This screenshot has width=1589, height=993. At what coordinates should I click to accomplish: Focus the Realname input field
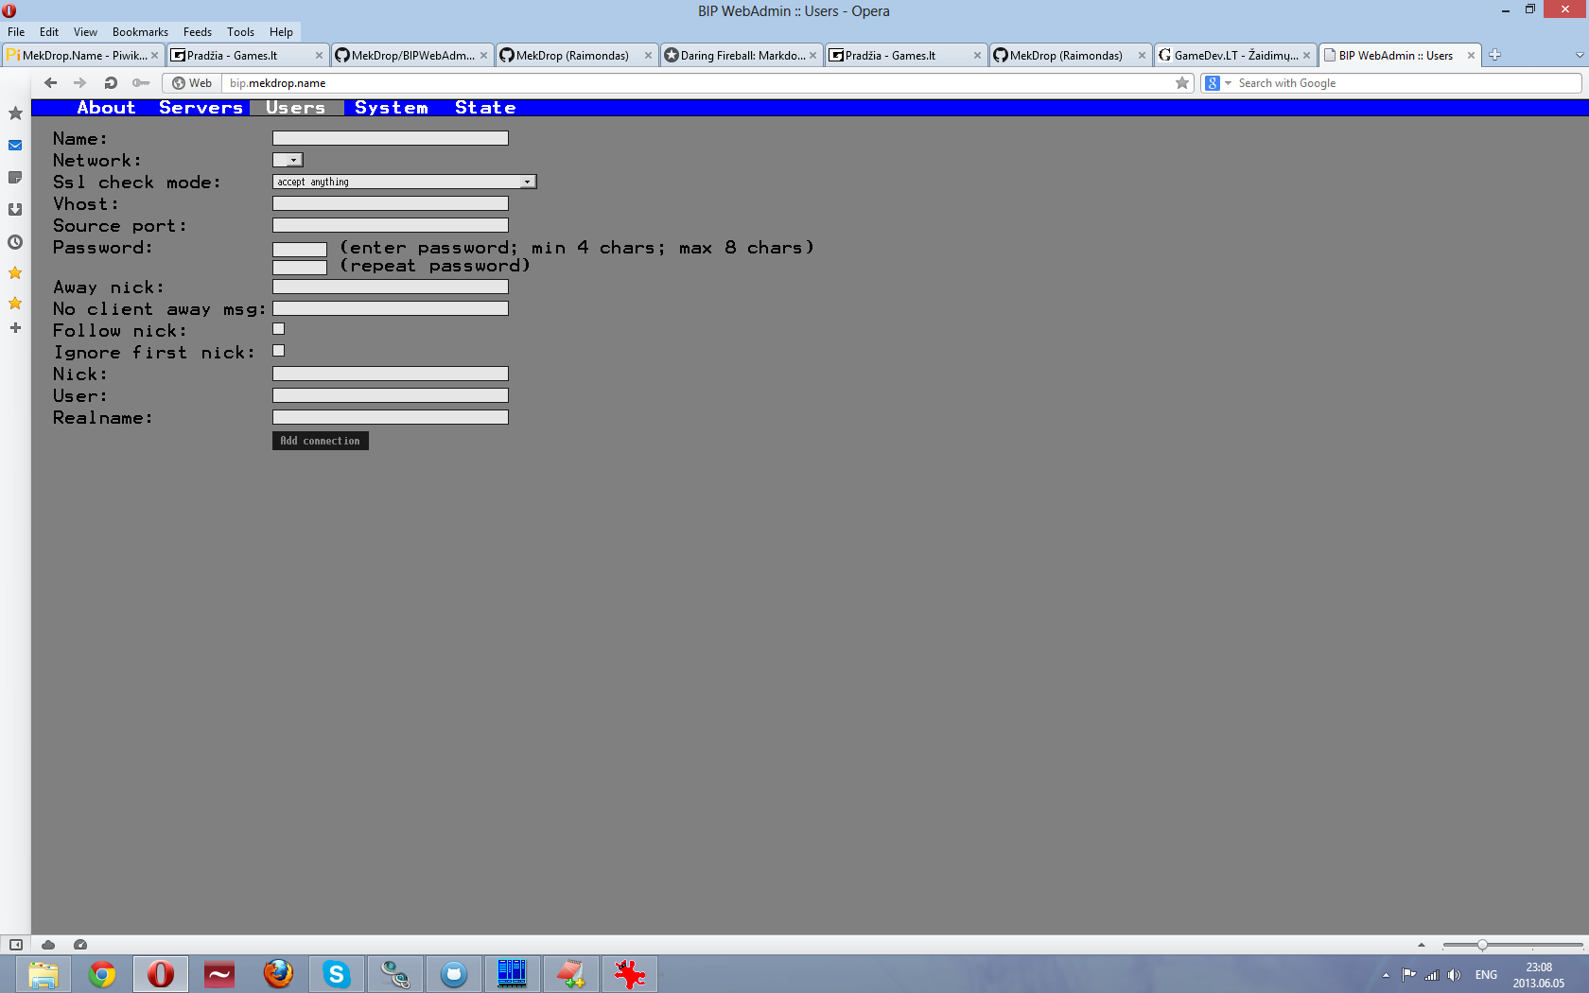click(391, 417)
